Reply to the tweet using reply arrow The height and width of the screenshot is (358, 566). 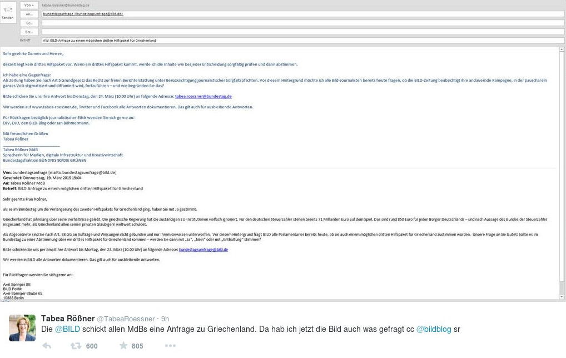pyautogui.click(x=47, y=346)
